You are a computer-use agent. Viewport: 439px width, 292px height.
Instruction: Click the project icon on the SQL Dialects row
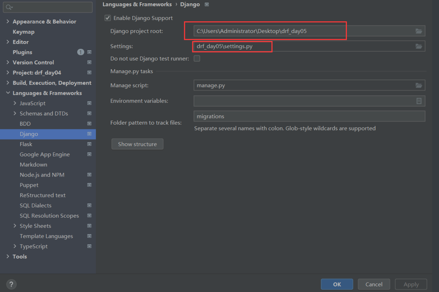point(89,205)
